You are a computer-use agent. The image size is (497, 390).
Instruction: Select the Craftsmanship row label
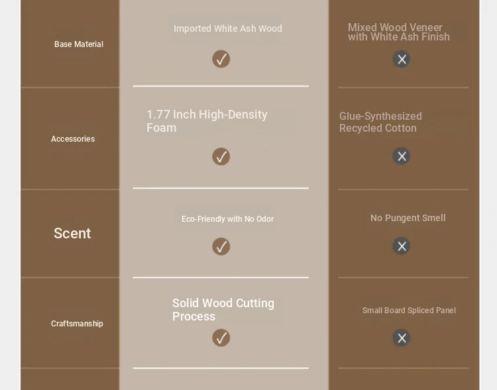coord(77,324)
